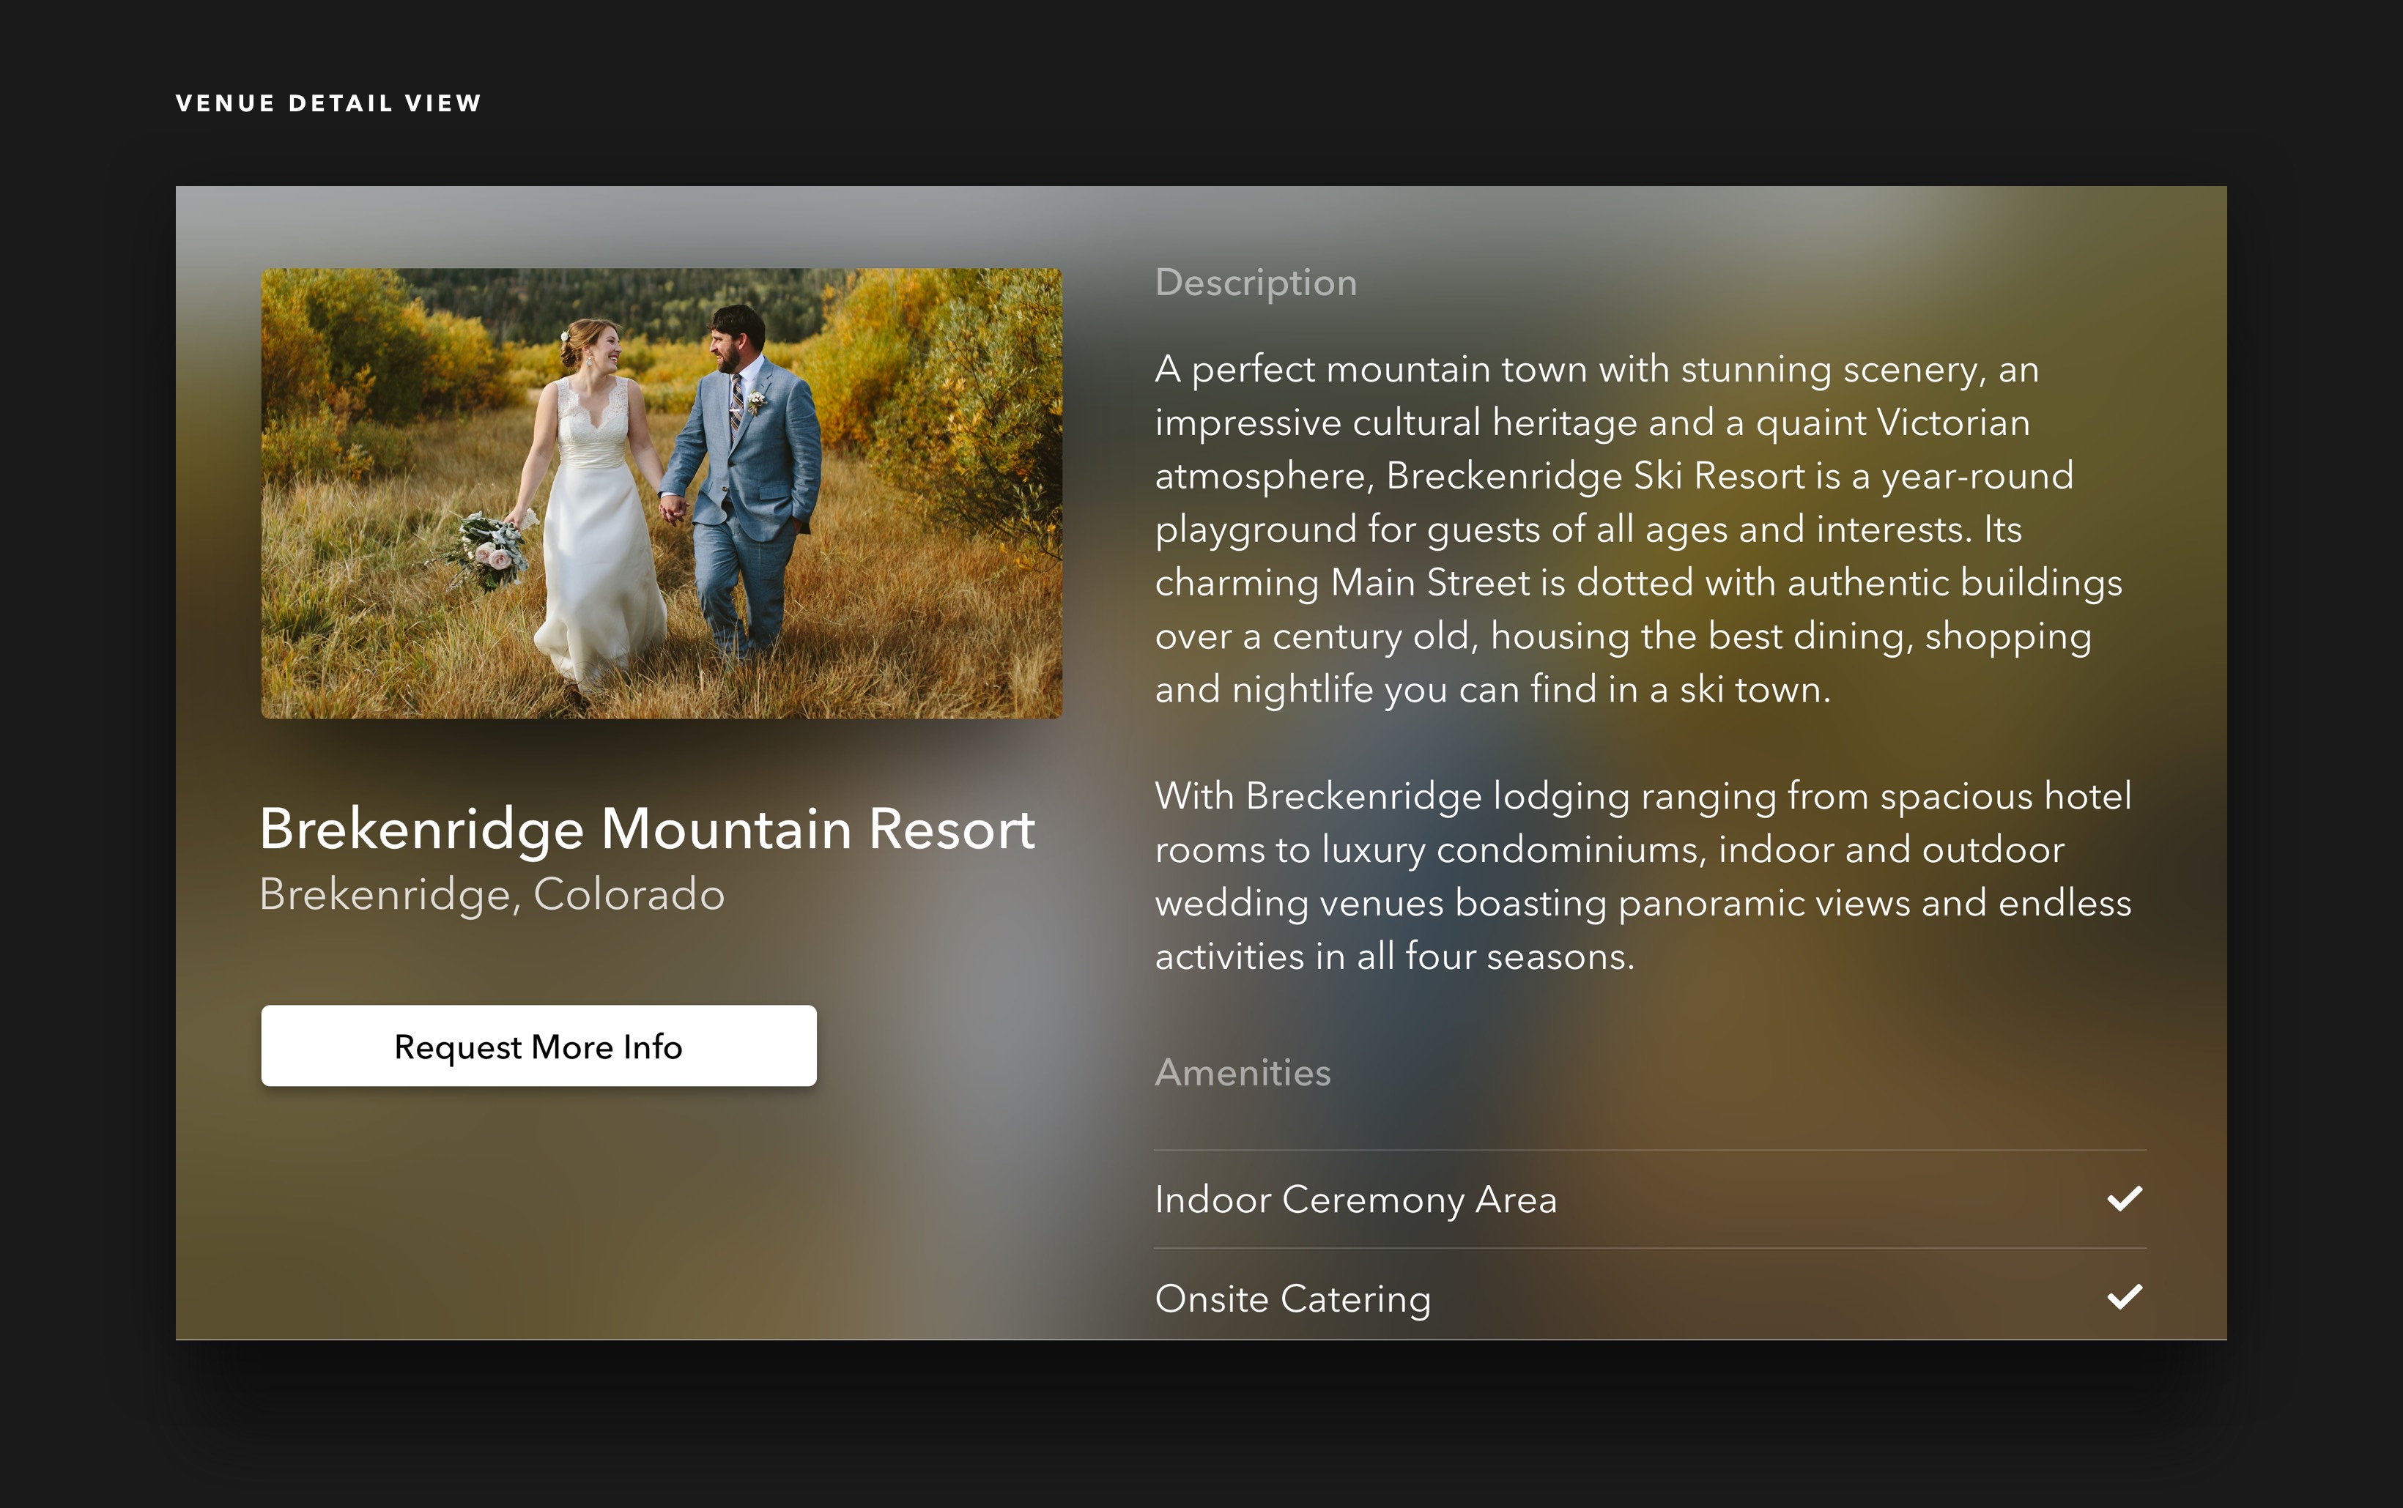
Task: Click the Brekenridge, Colorado location text
Action: point(492,895)
